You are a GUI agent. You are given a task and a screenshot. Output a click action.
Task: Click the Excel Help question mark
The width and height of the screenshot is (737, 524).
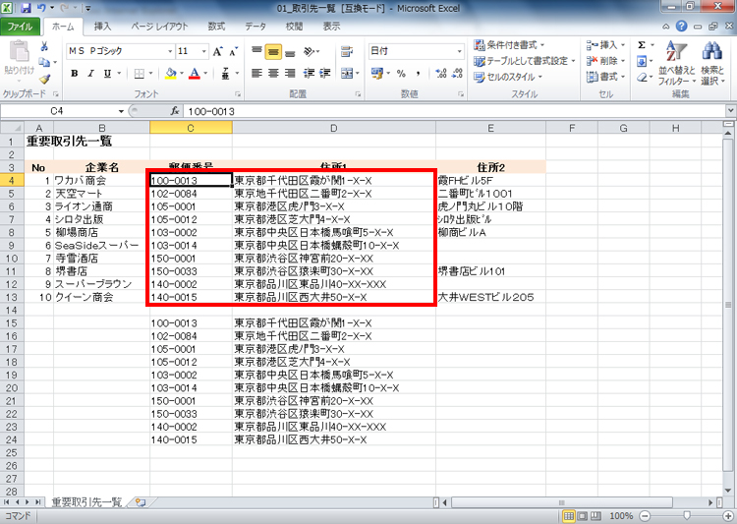(682, 27)
